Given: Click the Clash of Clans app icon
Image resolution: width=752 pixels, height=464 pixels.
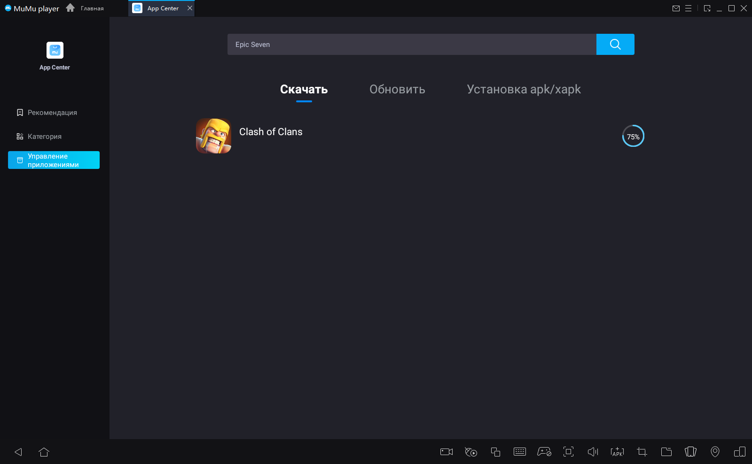Looking at the screenshot, I should pyautogui.click(x=213, y=136).
